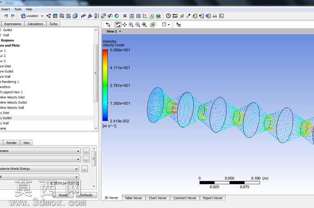This screenshot has width=314, height=208.
Task: Switch to the Calculators tab
Action: [35, 24]
